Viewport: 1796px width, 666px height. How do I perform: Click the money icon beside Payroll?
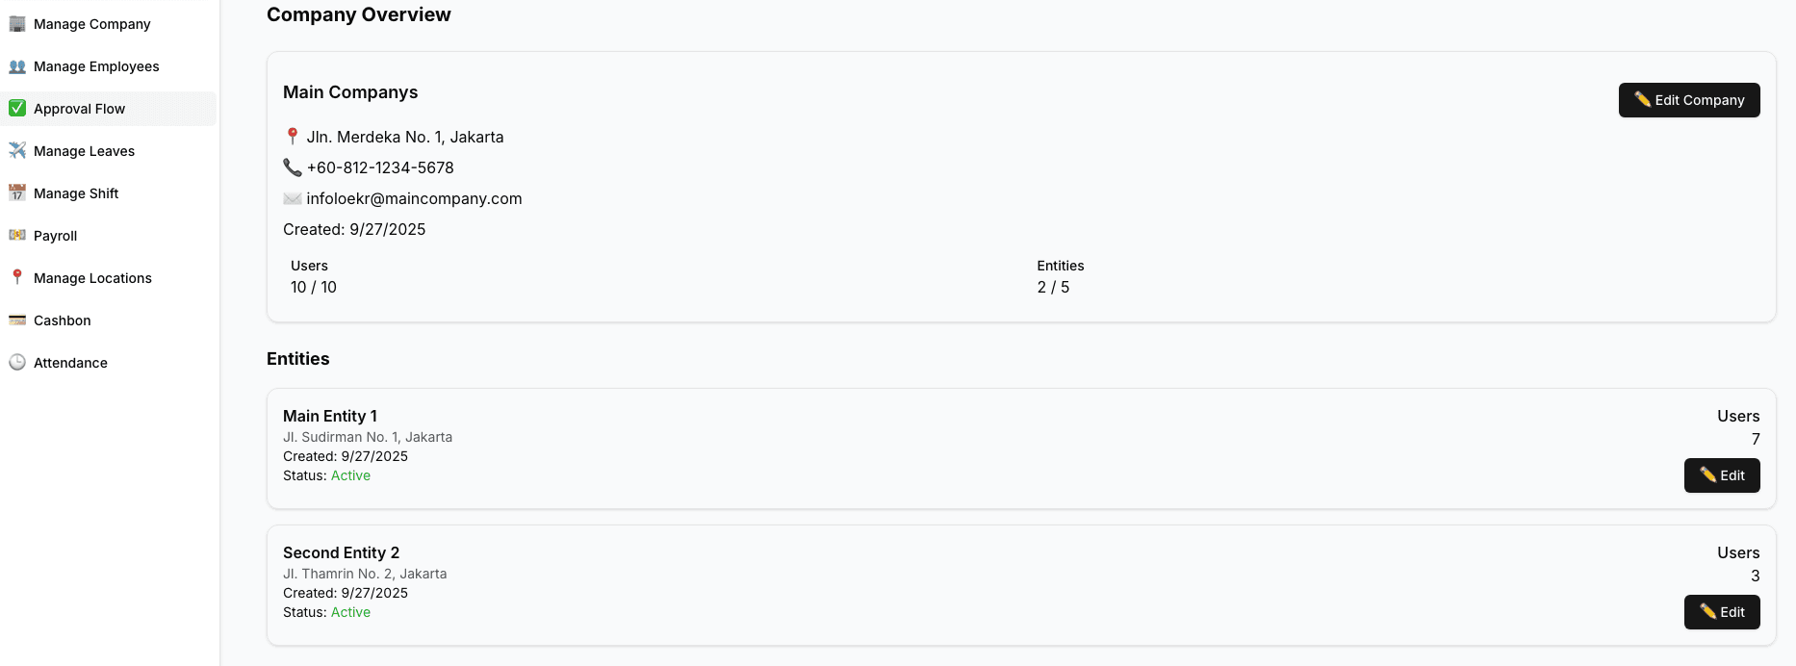coord(17,236)
